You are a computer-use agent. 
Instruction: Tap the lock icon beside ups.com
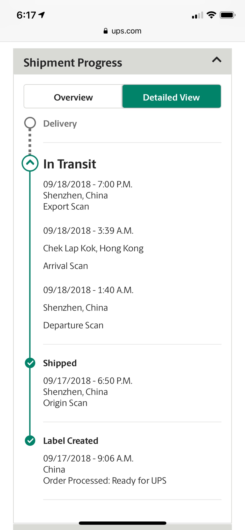tap(105, 31)
